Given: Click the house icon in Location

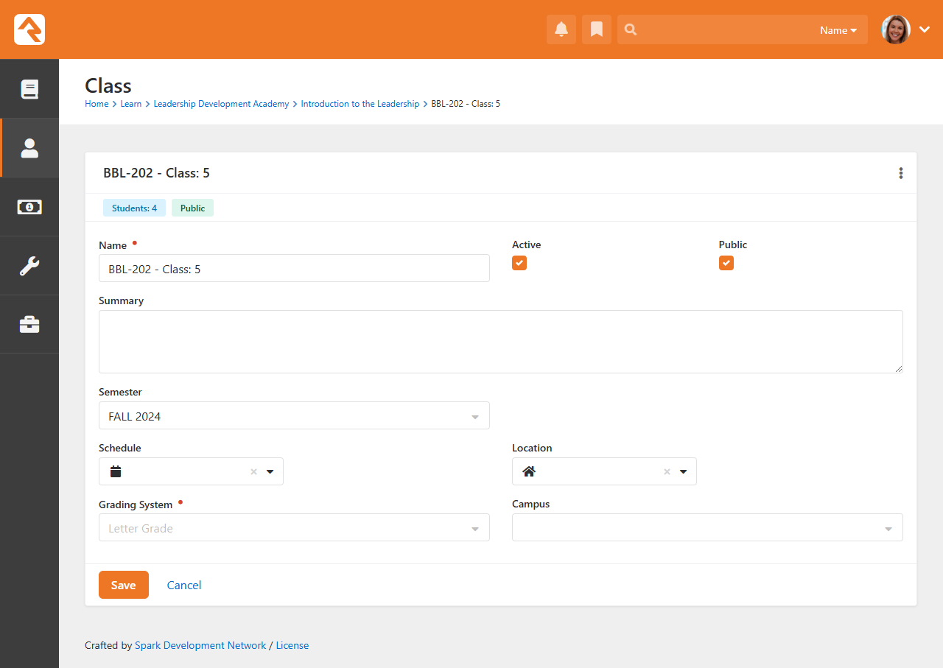Looking at the screenshot, I should tap(529, 471).
